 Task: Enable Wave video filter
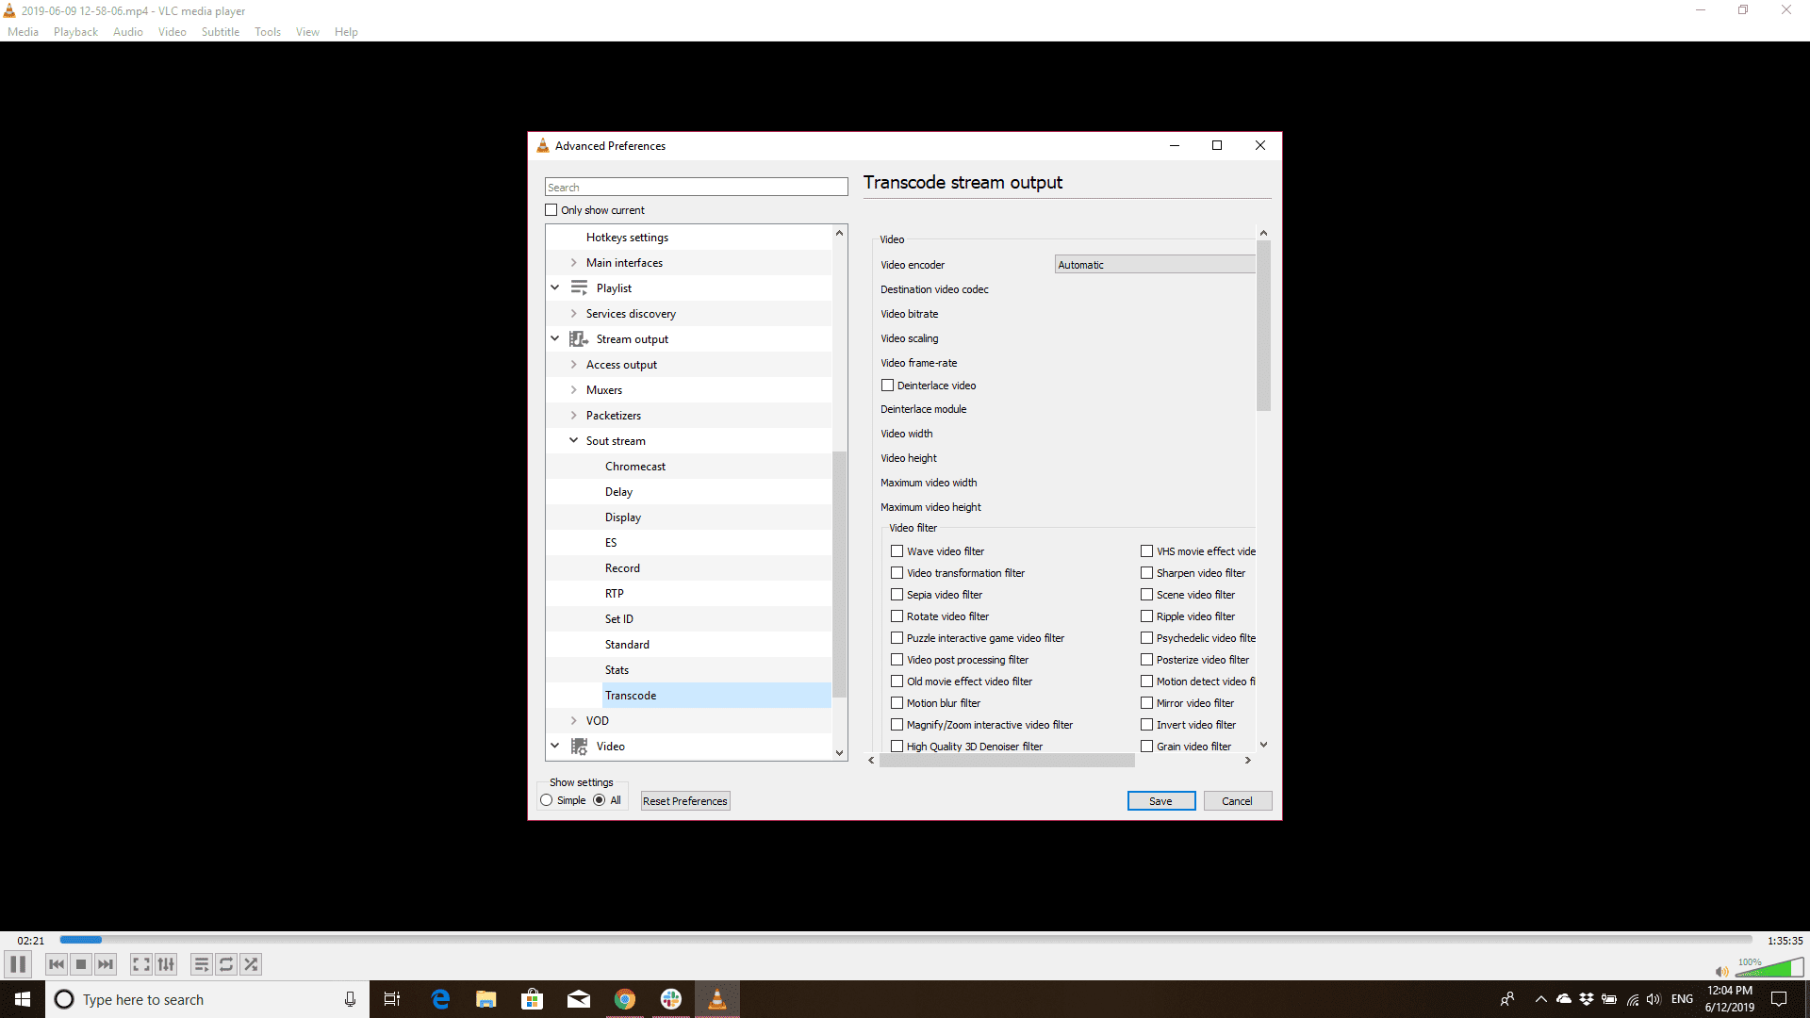(x=897, y=551)
